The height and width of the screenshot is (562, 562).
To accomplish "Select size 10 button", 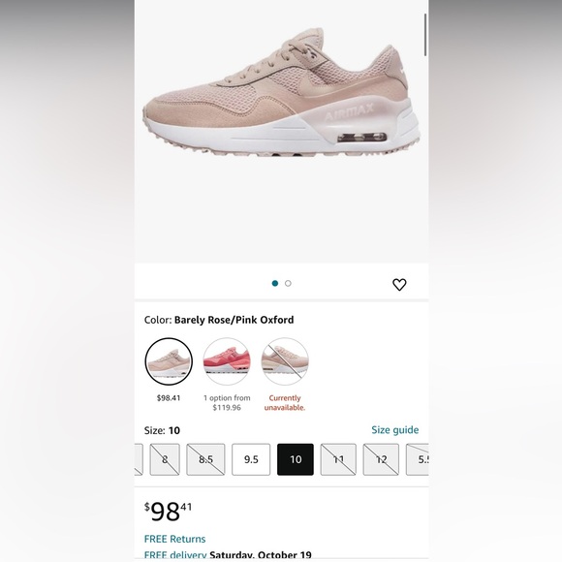I will coord(296,459).
